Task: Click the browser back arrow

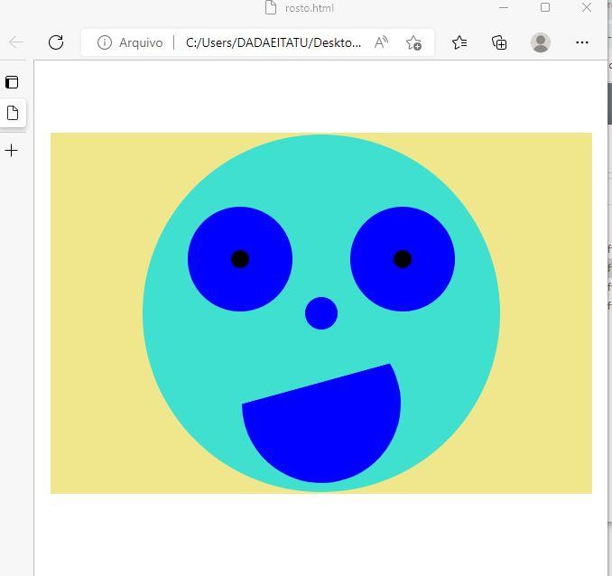Action: (16, 42)
